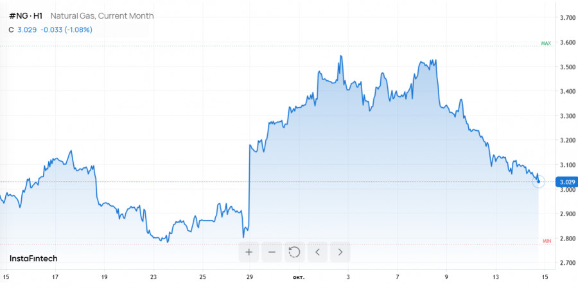The image size is (578, 288).
Task: Click the Natural Gas, Current Month title
Action: click(102, 15)
